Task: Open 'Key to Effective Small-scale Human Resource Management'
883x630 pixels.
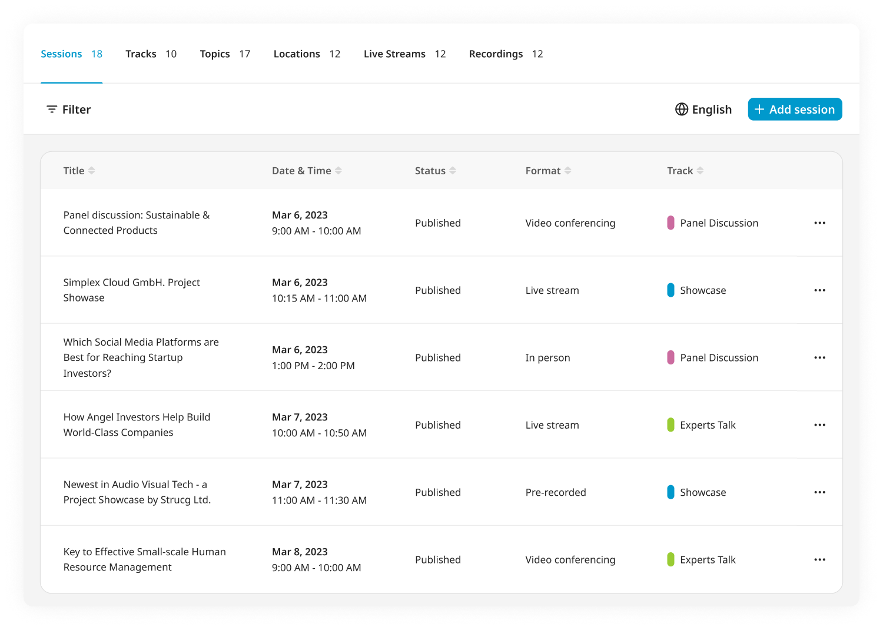Action: pyautogui.click(x=145, y=559)
